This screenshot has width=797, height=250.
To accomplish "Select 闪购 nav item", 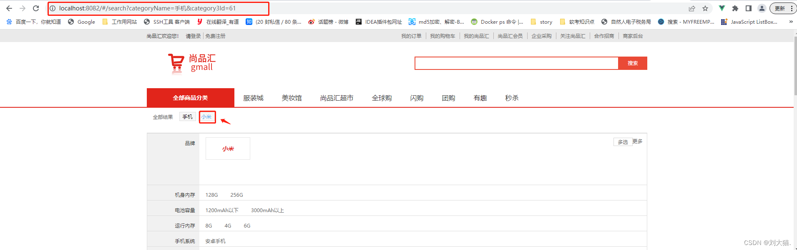I will 417,98.
